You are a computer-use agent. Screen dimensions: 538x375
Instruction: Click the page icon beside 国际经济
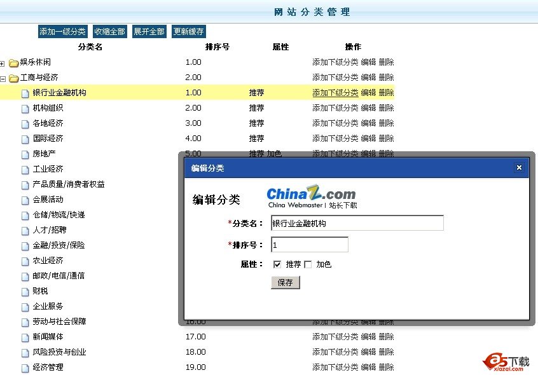(x=25, y=139)
